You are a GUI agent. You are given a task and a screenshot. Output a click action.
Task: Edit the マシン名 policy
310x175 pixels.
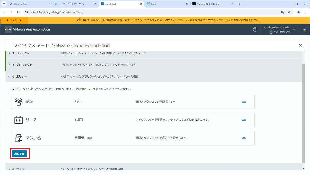[x=244, y=138]
